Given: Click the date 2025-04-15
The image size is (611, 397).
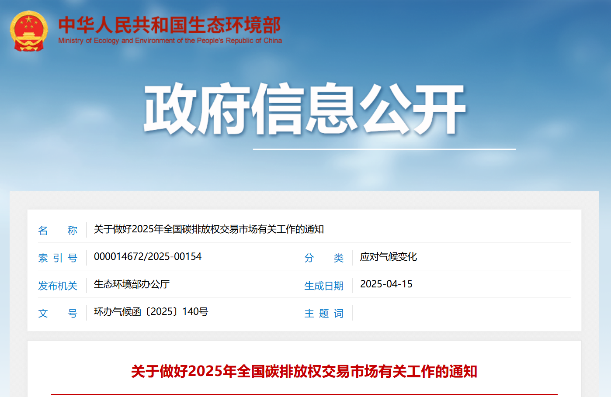Looking at the screenshot, I should tap(386, 284).
